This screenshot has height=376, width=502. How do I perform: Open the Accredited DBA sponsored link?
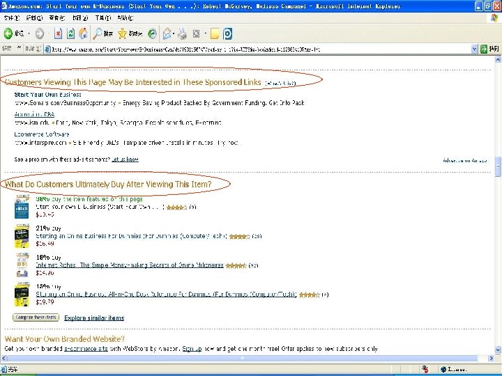(34, 114)
